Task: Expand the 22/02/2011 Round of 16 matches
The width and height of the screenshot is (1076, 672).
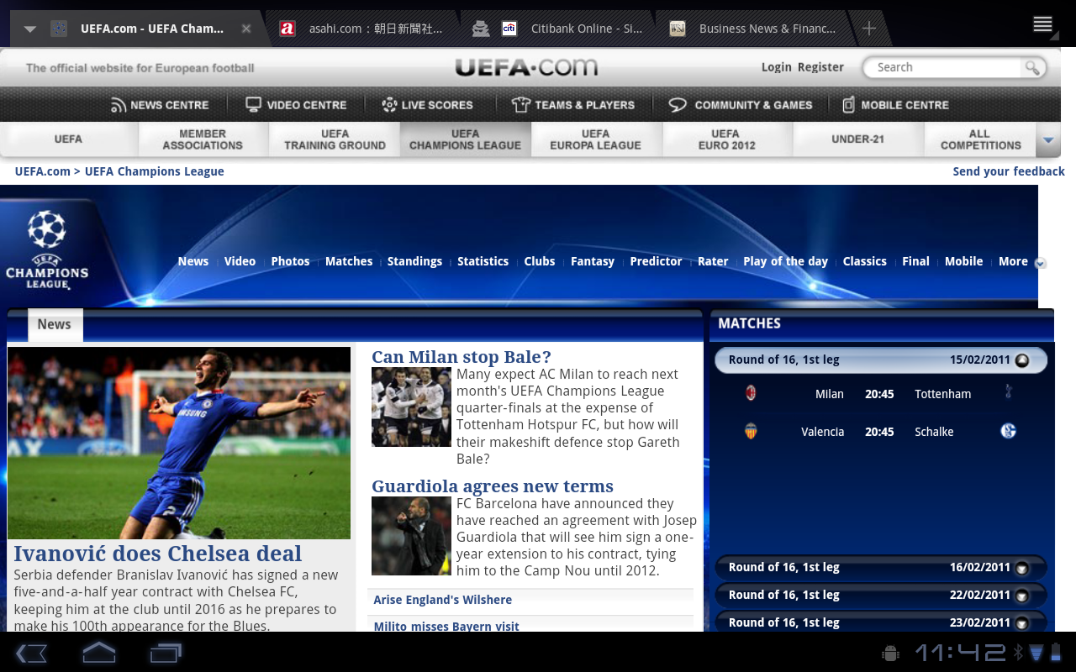Action: (x=1021, y=596)
